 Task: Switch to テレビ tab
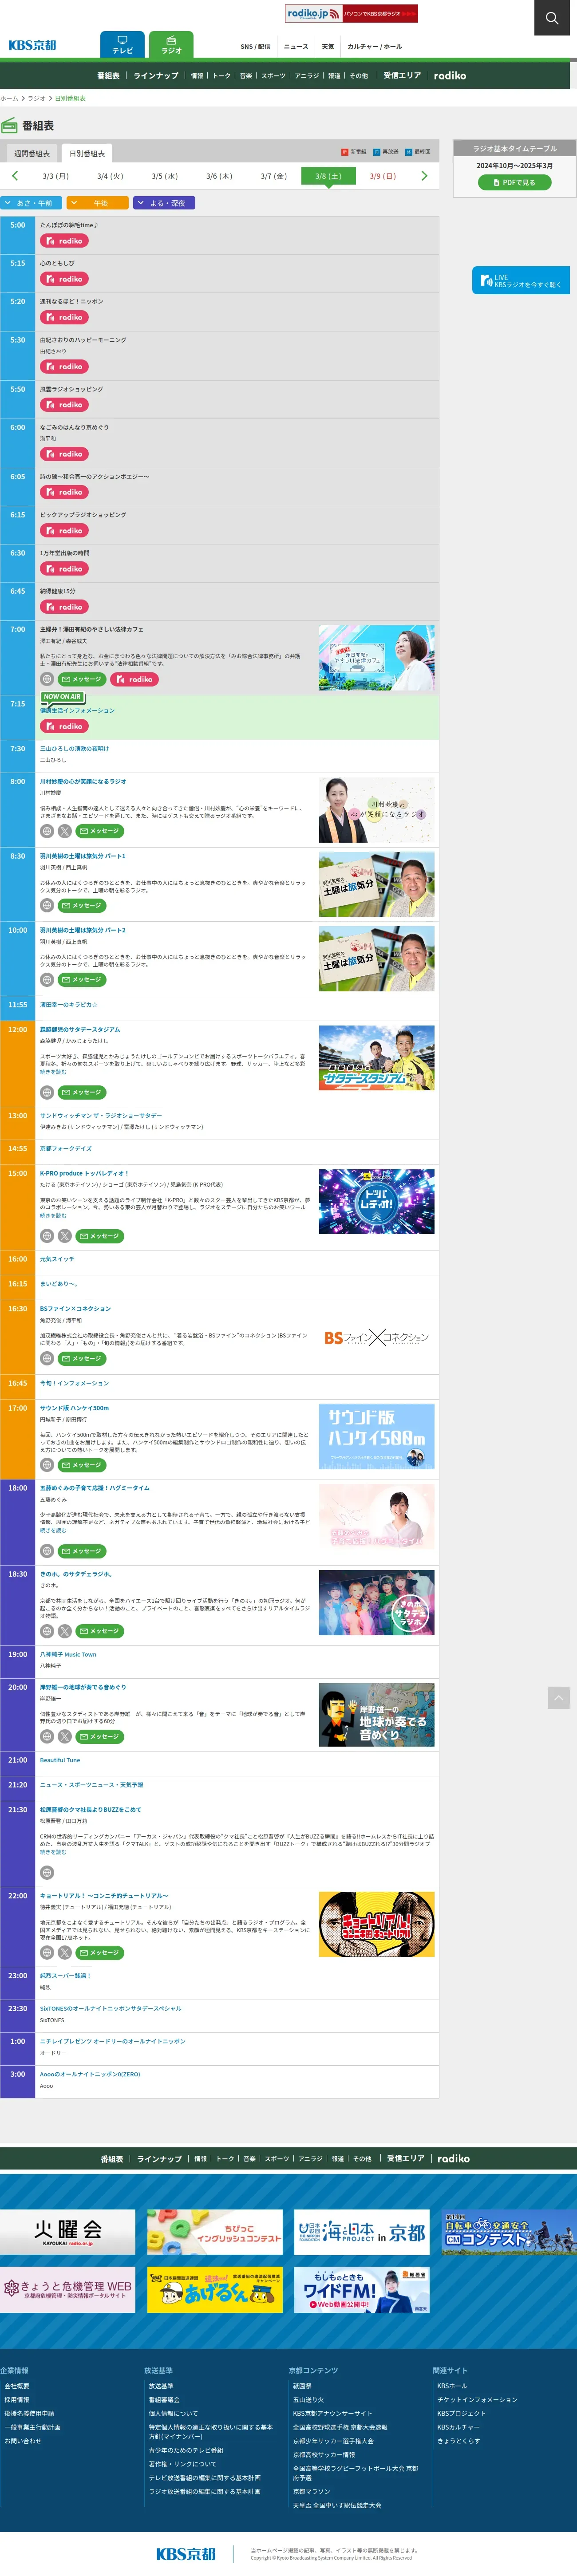click(122, 44)
